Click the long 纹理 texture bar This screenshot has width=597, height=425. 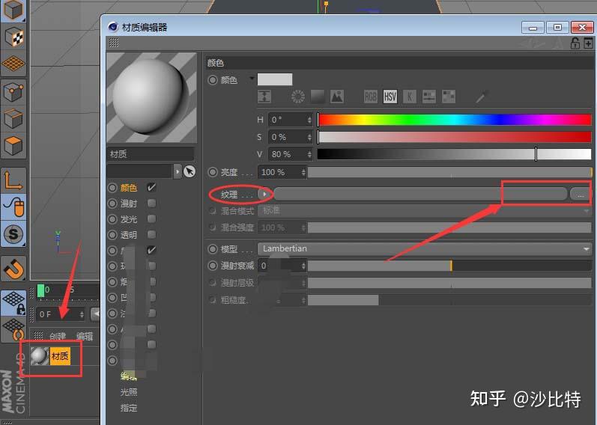[x=420, y=194]
